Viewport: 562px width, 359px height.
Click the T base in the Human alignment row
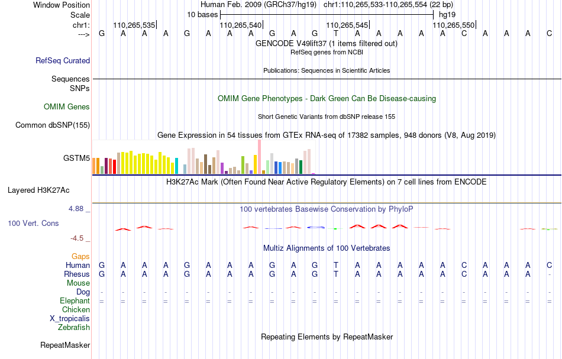pyautogui.click(x=336, y=266)
